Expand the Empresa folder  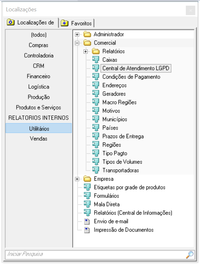[77, 179]
